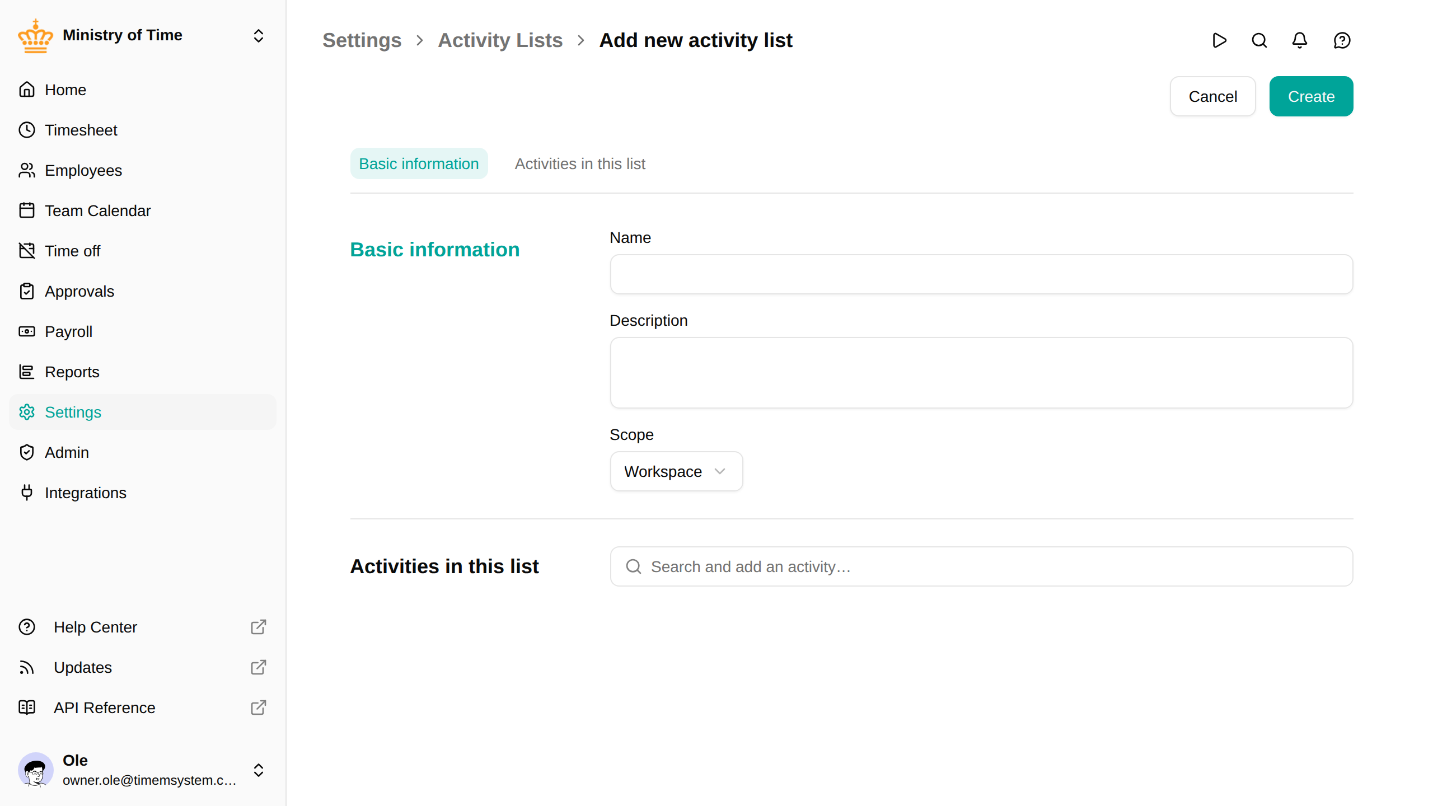
Task: Click the Help Center question icon
Action: click(x=27, y=627)
